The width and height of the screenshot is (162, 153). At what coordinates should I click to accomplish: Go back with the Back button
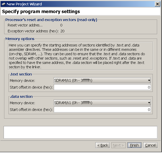point(103,145)
